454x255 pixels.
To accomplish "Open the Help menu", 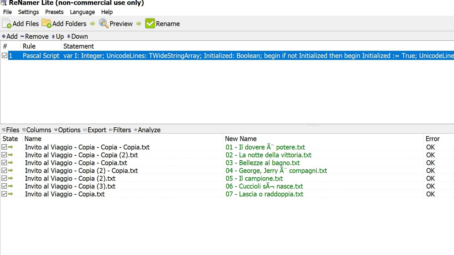I will coord(107,12).
